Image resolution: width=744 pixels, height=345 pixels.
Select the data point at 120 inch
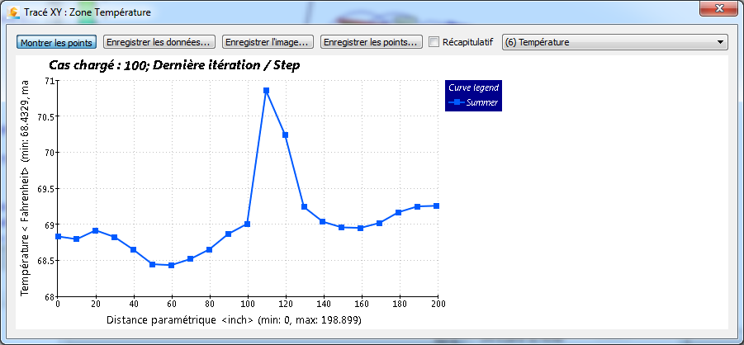285,135
